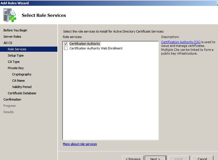Open the CA Type step

coord(14,62)
